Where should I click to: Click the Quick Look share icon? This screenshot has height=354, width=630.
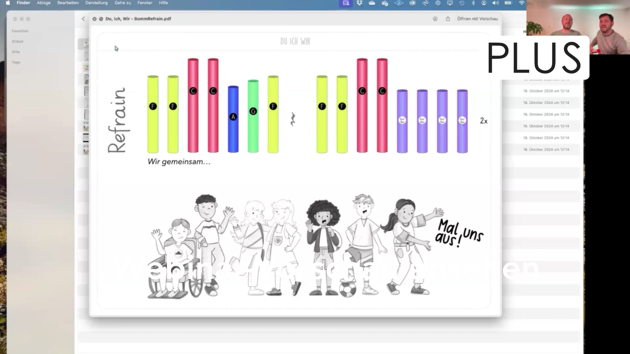click(x=448, y=19)
